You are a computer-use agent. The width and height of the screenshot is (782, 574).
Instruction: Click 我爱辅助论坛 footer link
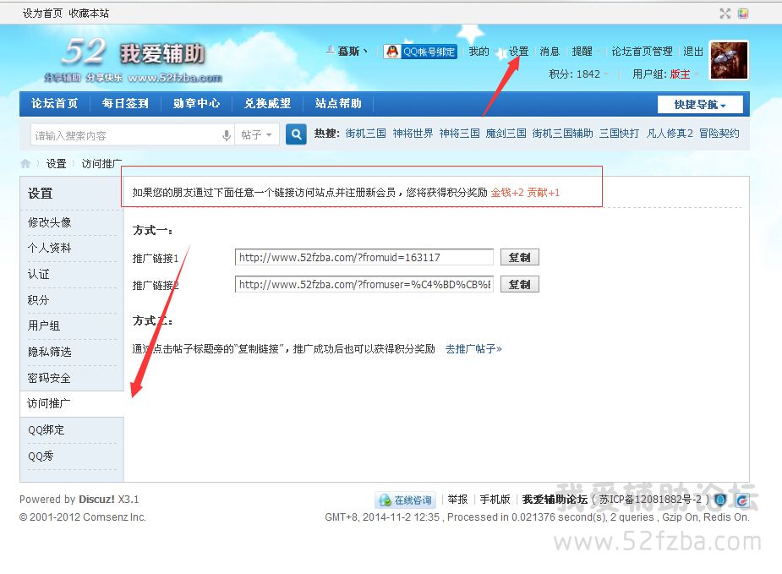coord(555,500)
